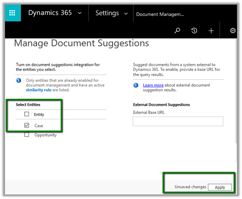Select the Settings navigation label
The width and height of the screenshot is (242, 199).
[107, 13]
